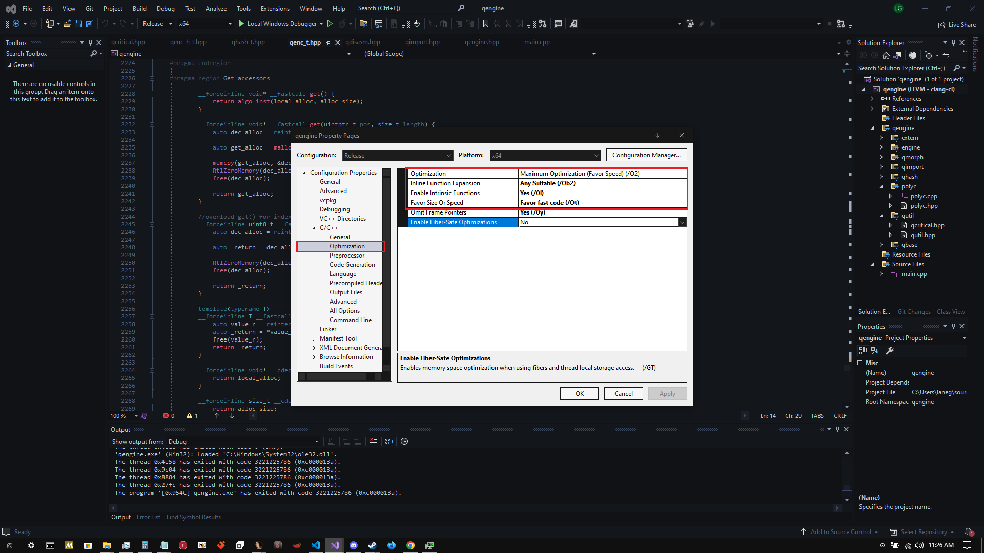Open the Build menu
Viewport: 984px width, 553px height.
pos(139,8)
